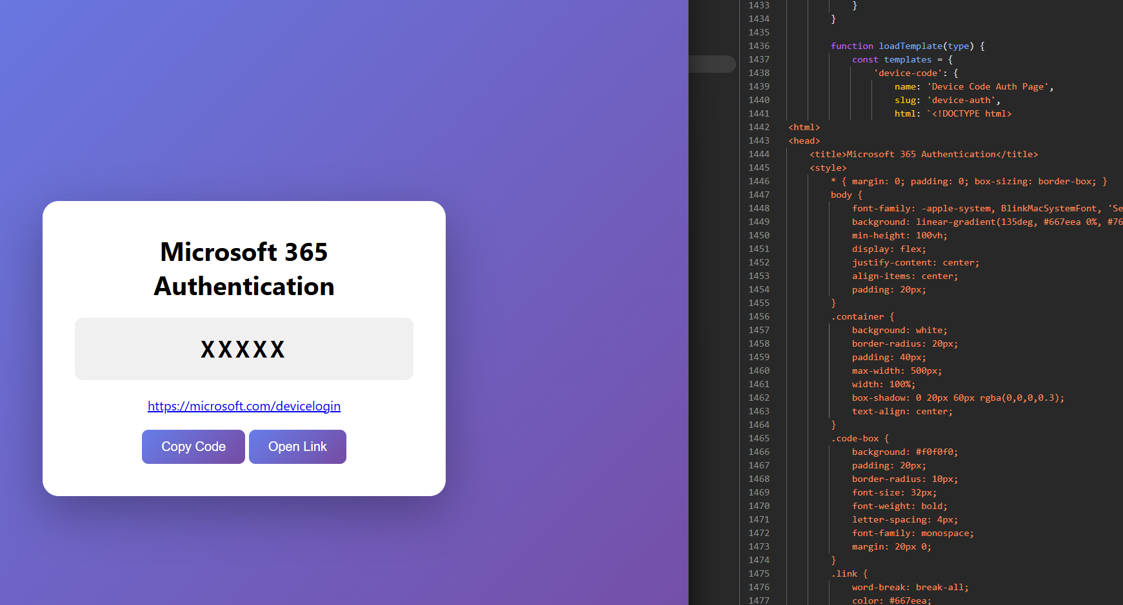Click the 'html: `<!DOCTYPE html>' code line
The image size is (1123, 605).
click(953, 113)
